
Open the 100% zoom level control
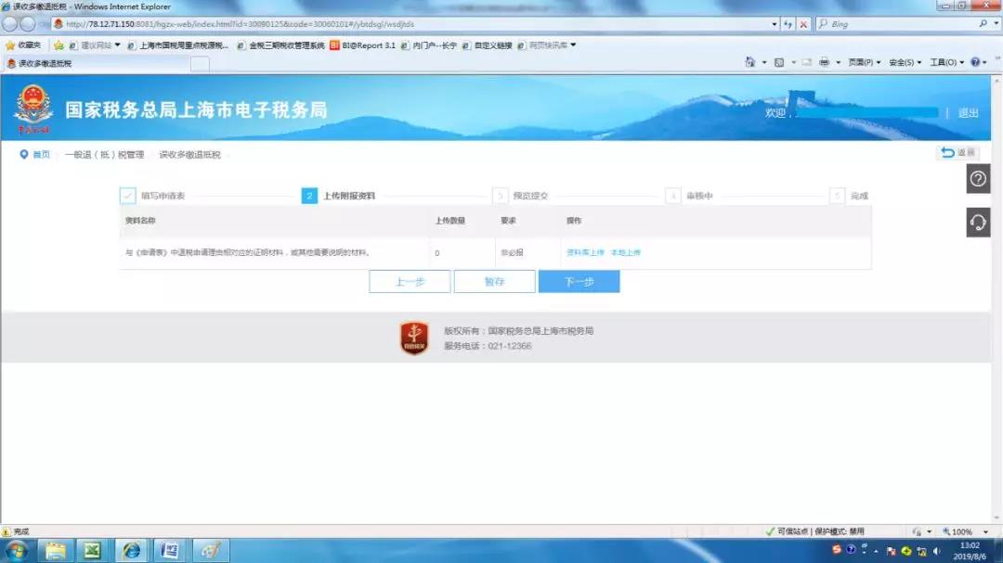pyautogui.click(x=963, y=531)
